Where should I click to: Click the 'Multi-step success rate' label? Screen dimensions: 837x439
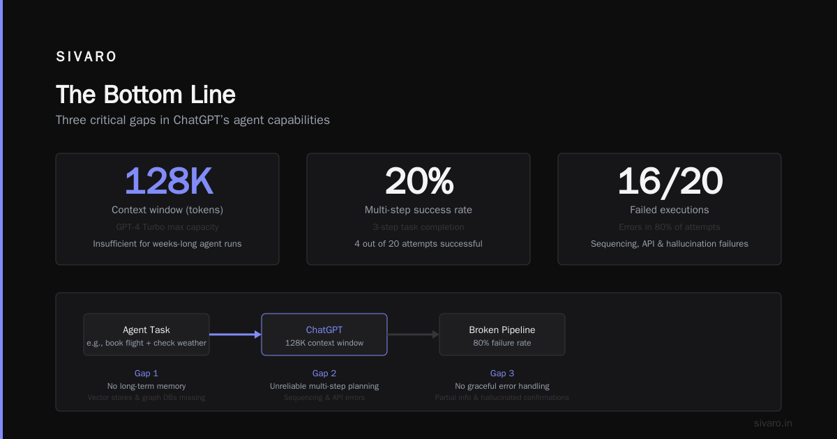tap(418, 210)
